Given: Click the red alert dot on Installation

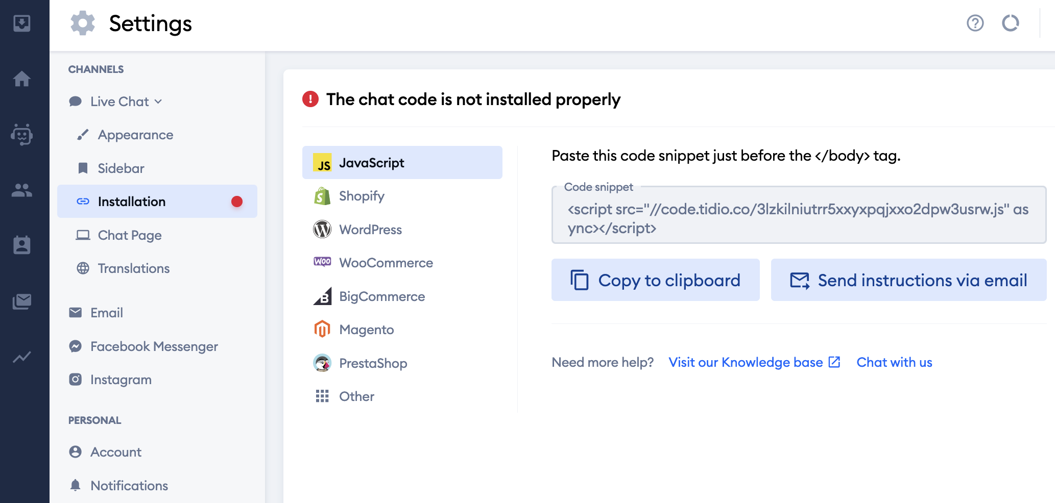Looking at the screenshot, I should pyautogui.click(x=237, y=202).
